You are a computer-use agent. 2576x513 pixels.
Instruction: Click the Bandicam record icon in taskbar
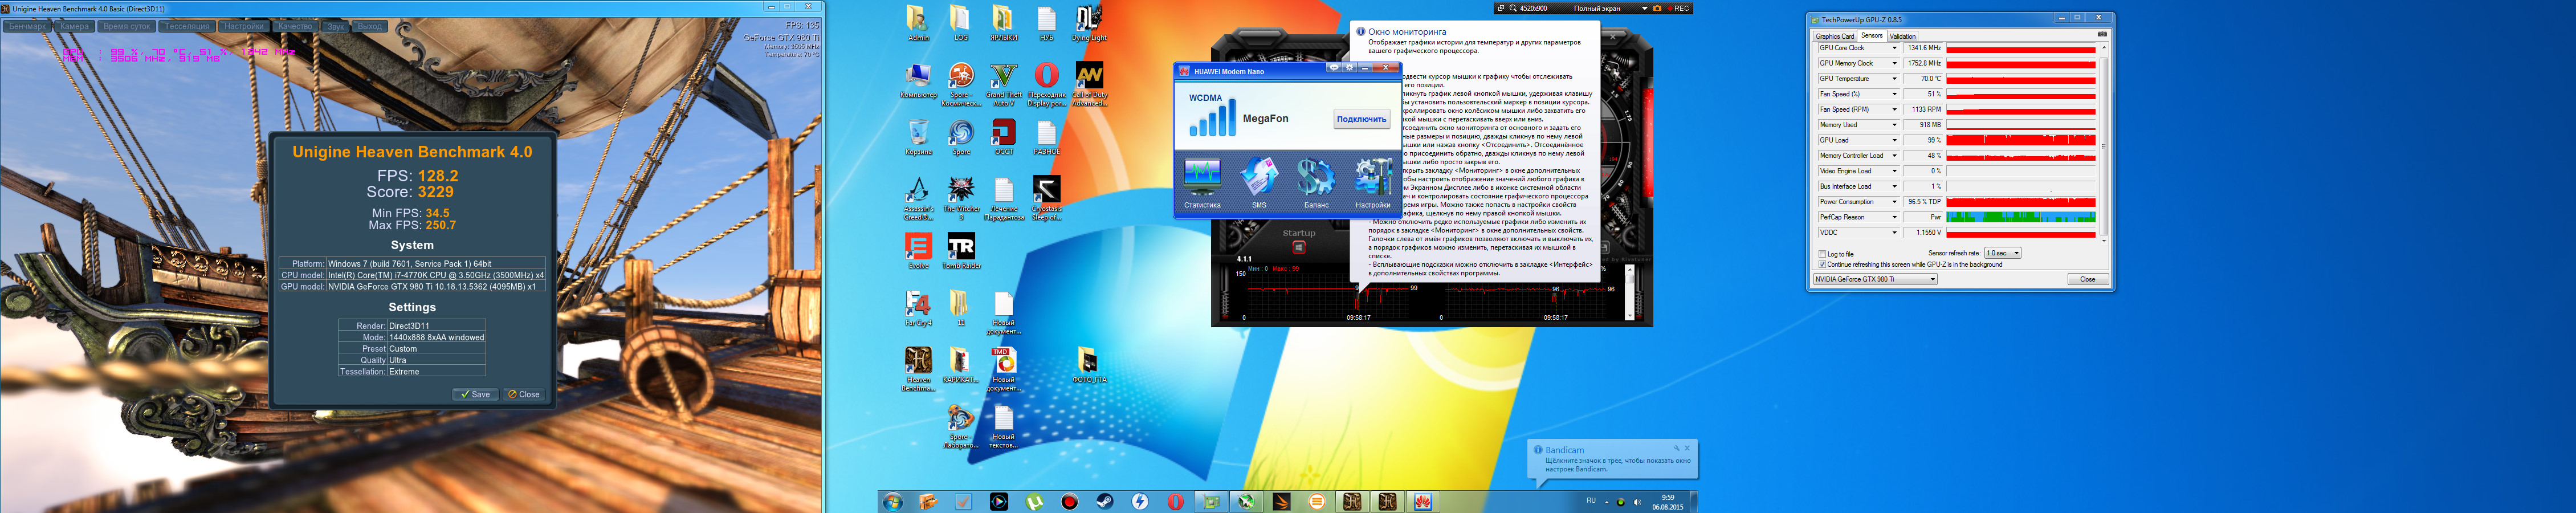[x=1070, y=502]
